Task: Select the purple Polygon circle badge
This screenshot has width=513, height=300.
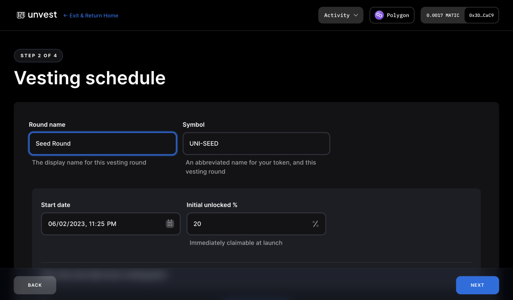Action: tap(379, 15)
